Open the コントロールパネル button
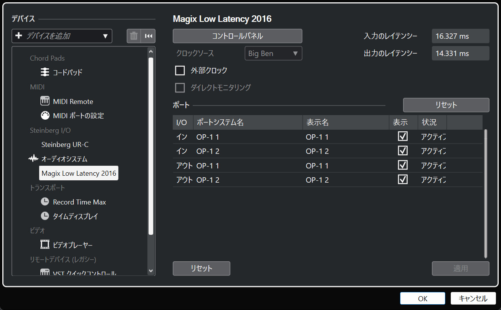501x310 pixels. (x=238, y=36)
